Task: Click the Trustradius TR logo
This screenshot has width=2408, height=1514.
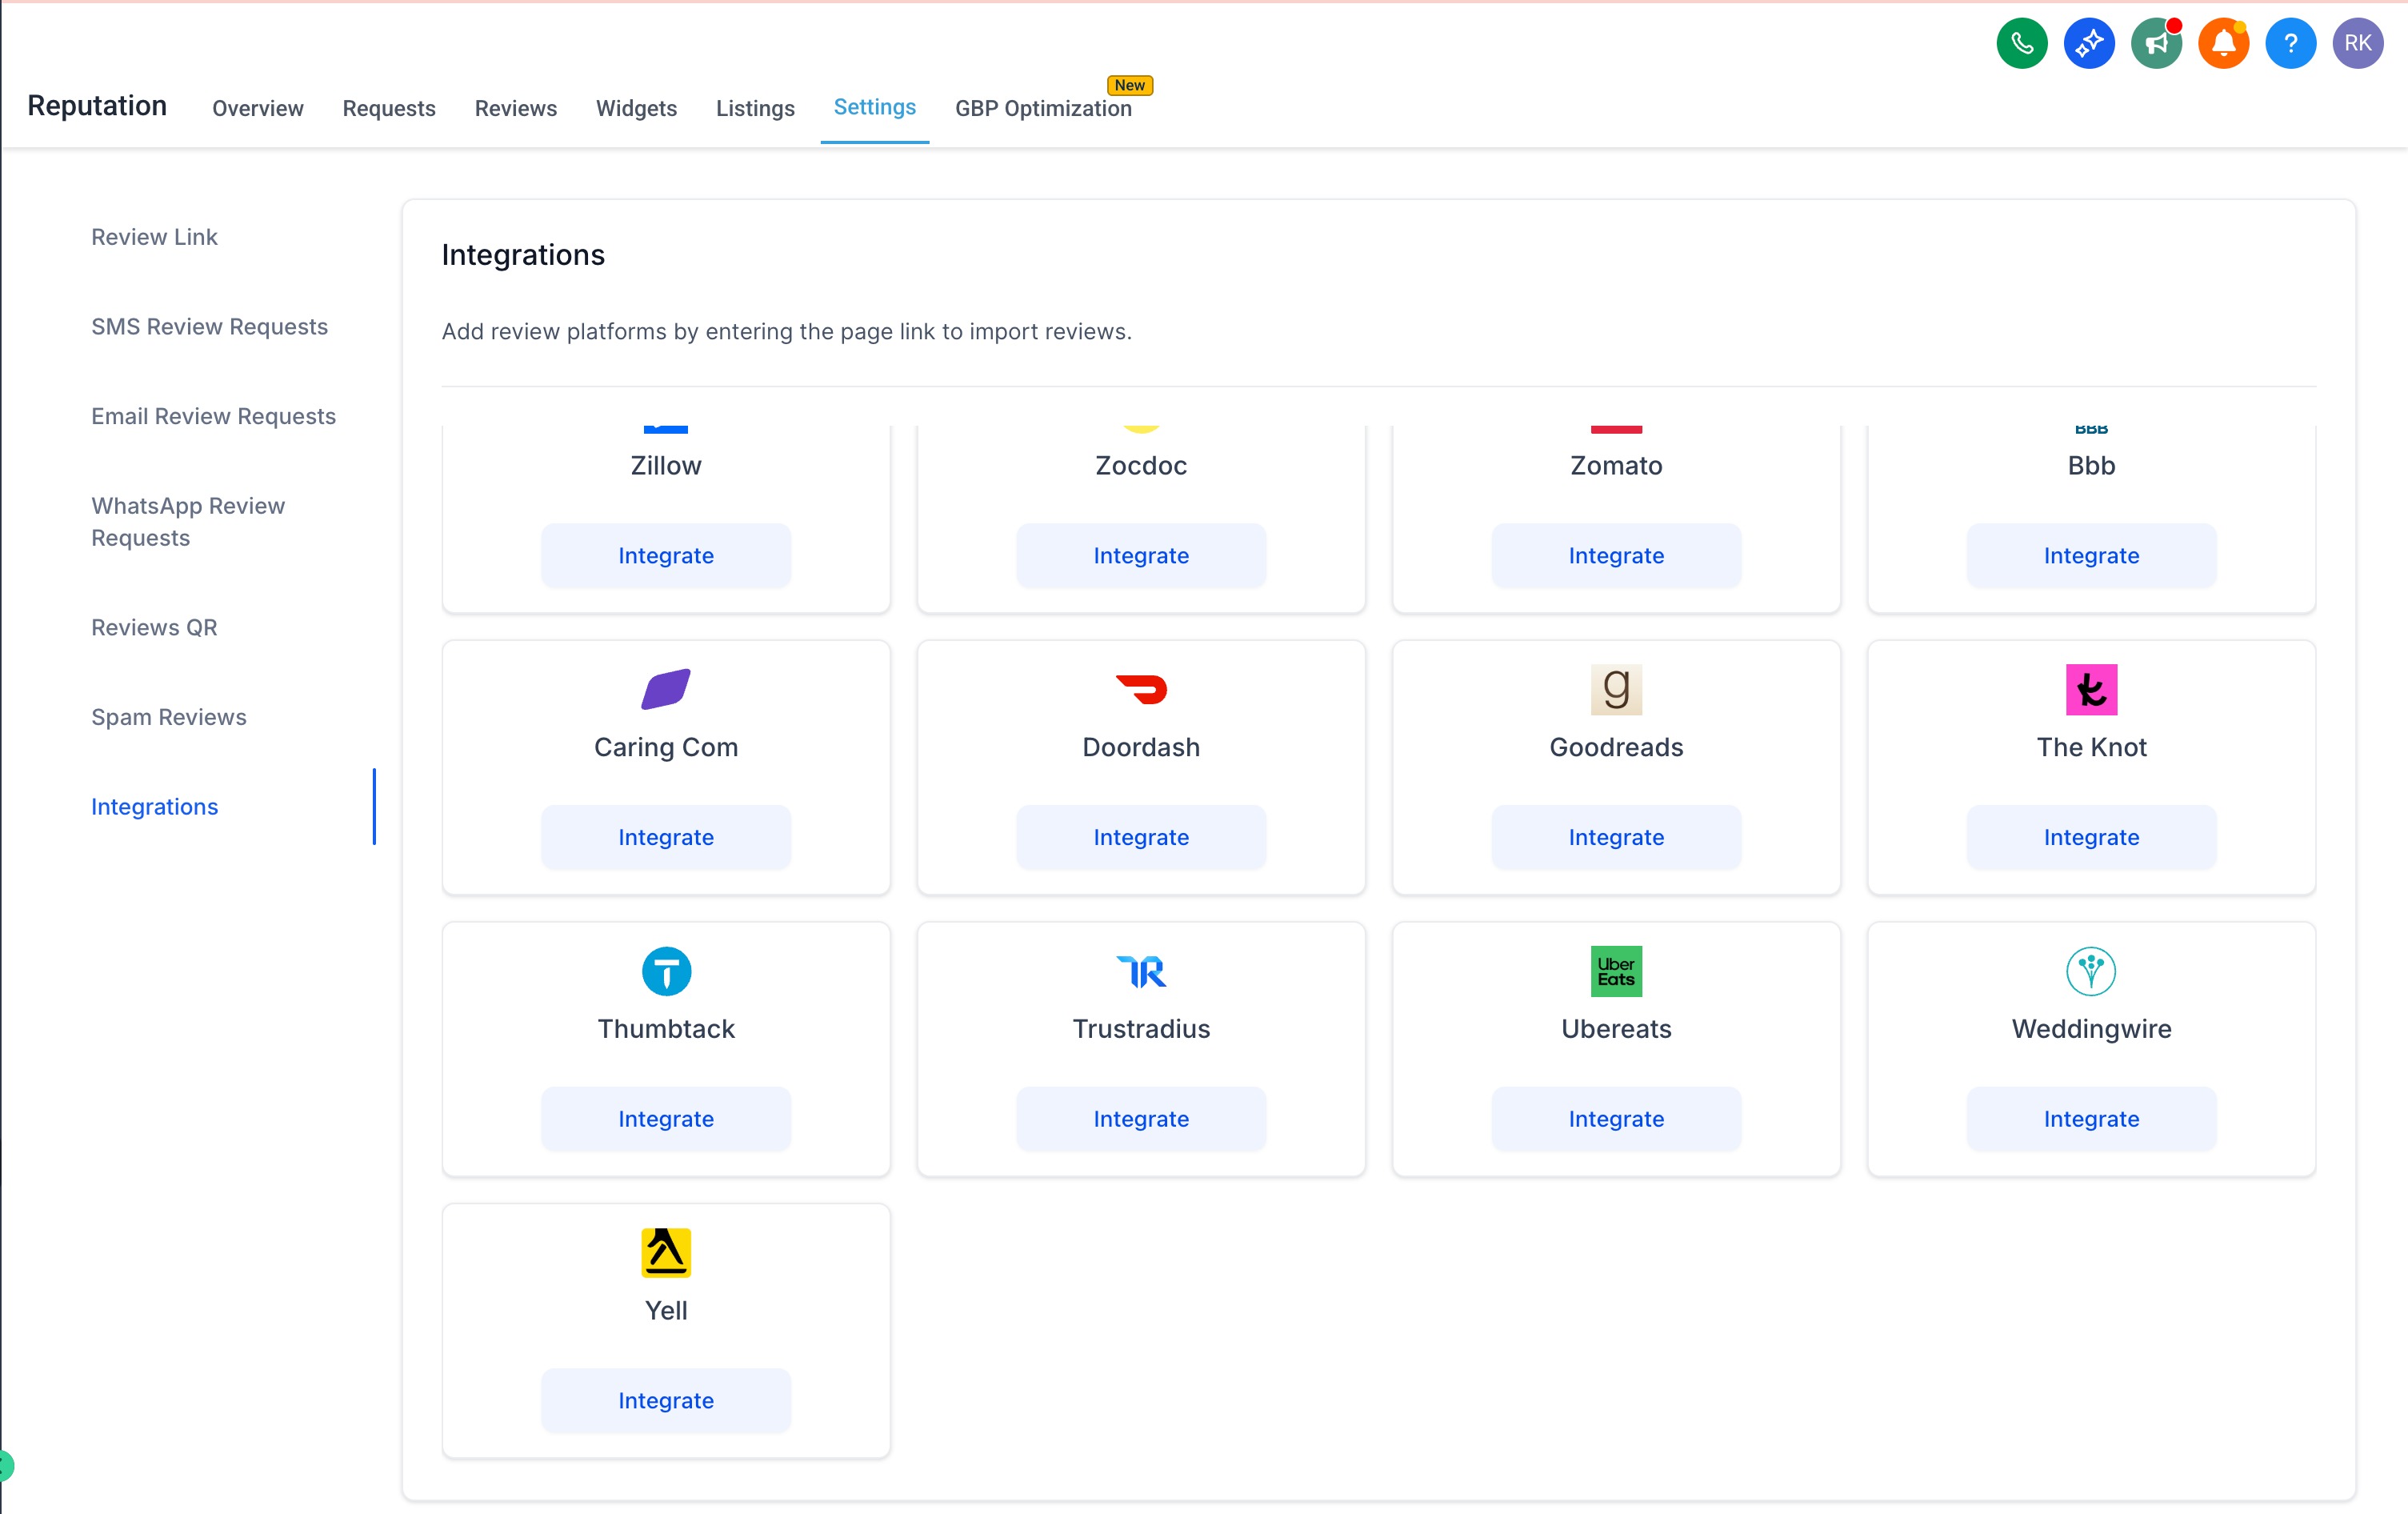Action: point(1141,971)
